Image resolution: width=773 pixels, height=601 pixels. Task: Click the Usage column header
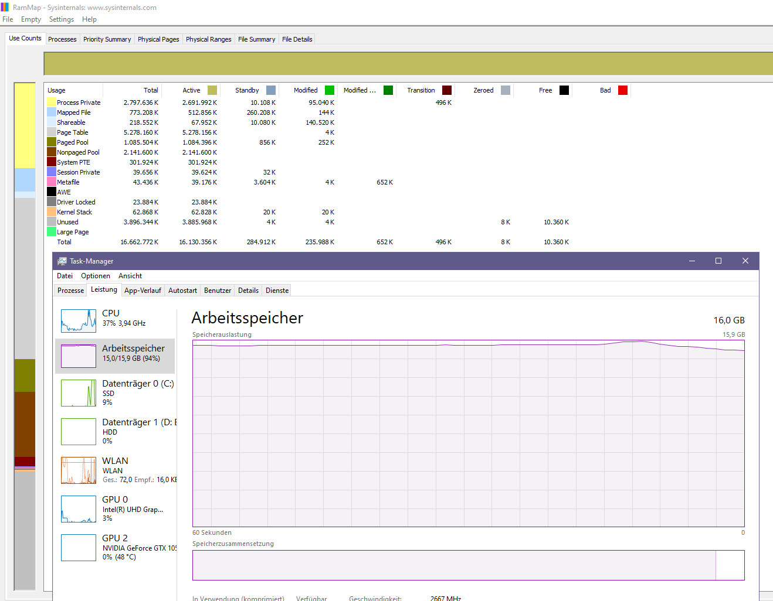click(74, 90)
